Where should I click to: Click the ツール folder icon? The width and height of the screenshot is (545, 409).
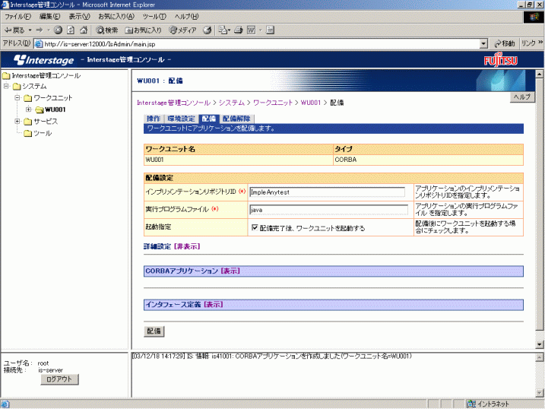coord(28,134)
